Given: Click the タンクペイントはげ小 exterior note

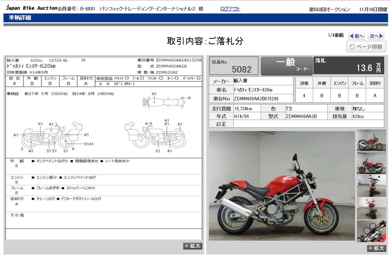Looking at the screenshot, I should (x=52, y=161).
